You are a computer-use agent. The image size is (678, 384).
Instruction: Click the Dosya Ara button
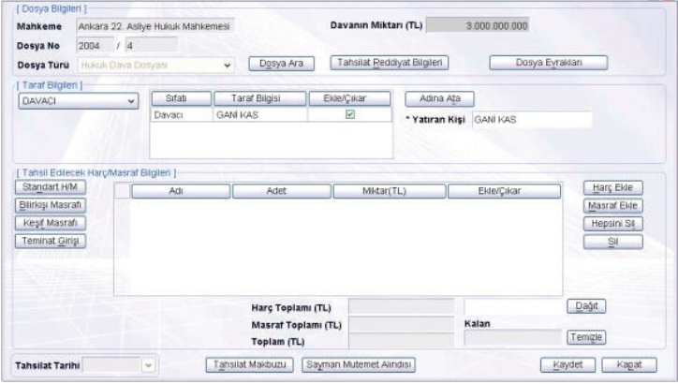(279, 64)
